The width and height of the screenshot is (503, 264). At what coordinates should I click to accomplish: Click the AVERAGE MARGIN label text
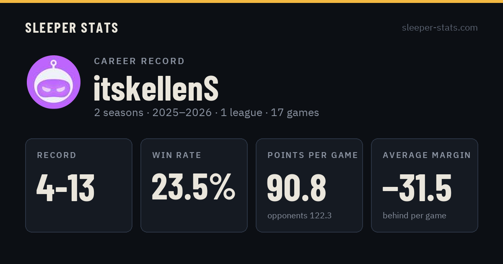[x=427, y=155]
